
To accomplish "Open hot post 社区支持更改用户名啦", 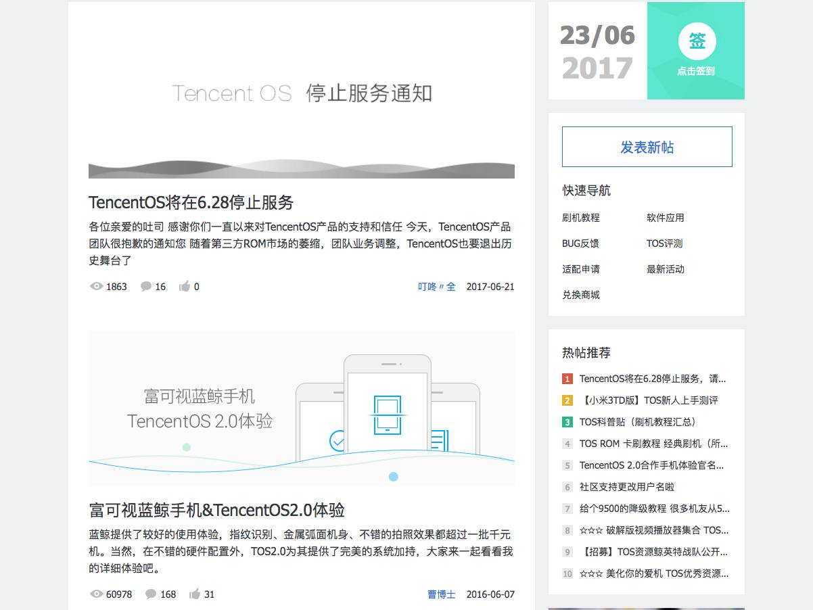I will [x=627, y=487].
